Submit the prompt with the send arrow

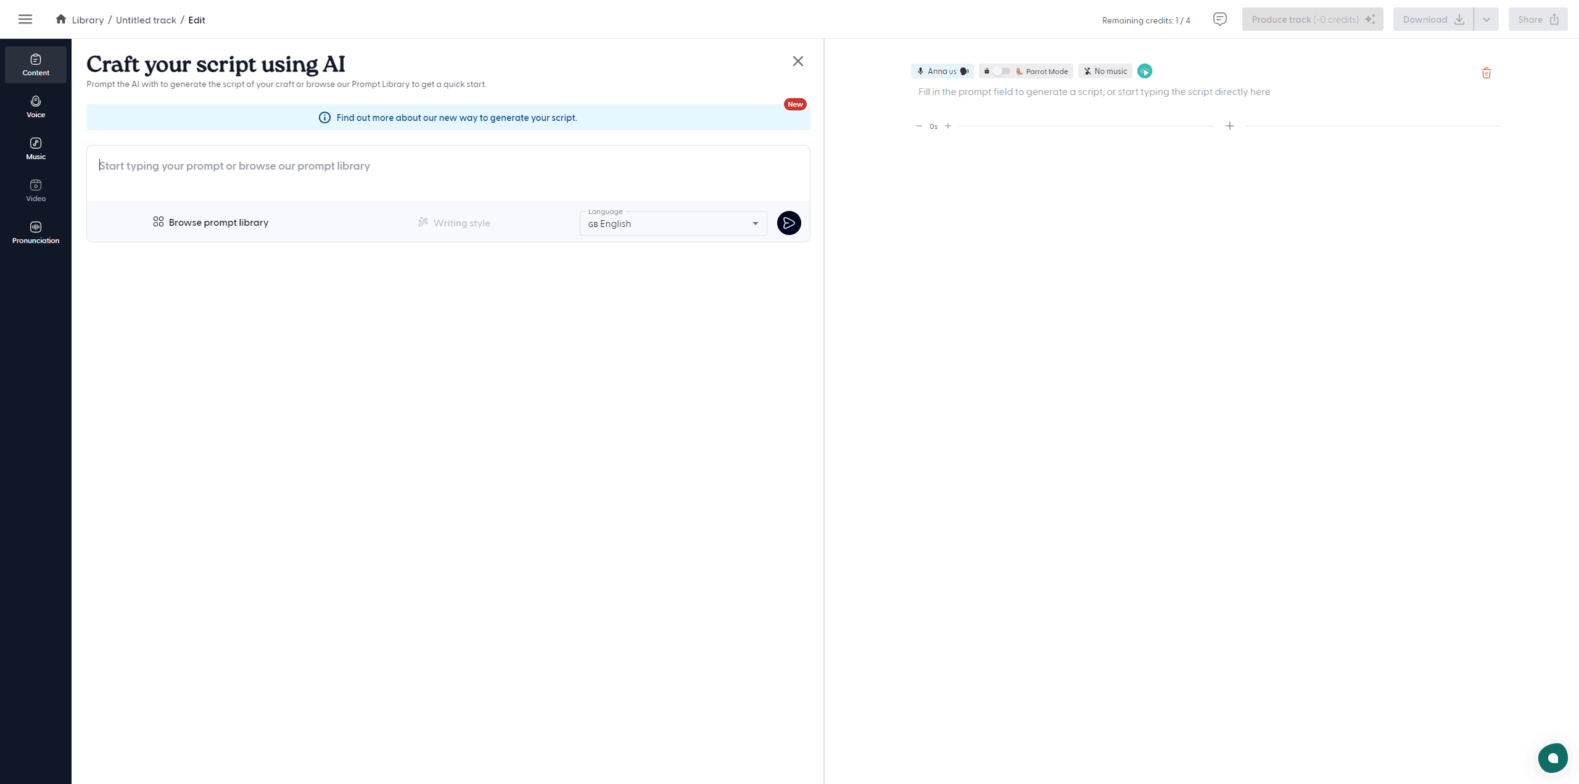[789, 223]
